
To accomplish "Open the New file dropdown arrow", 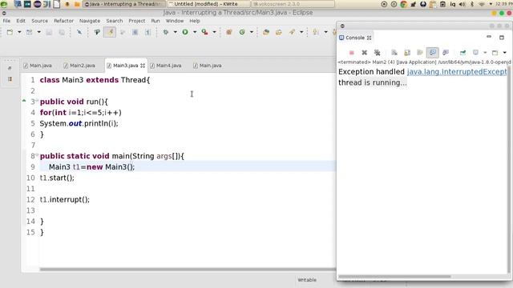I will click(19, 32).
